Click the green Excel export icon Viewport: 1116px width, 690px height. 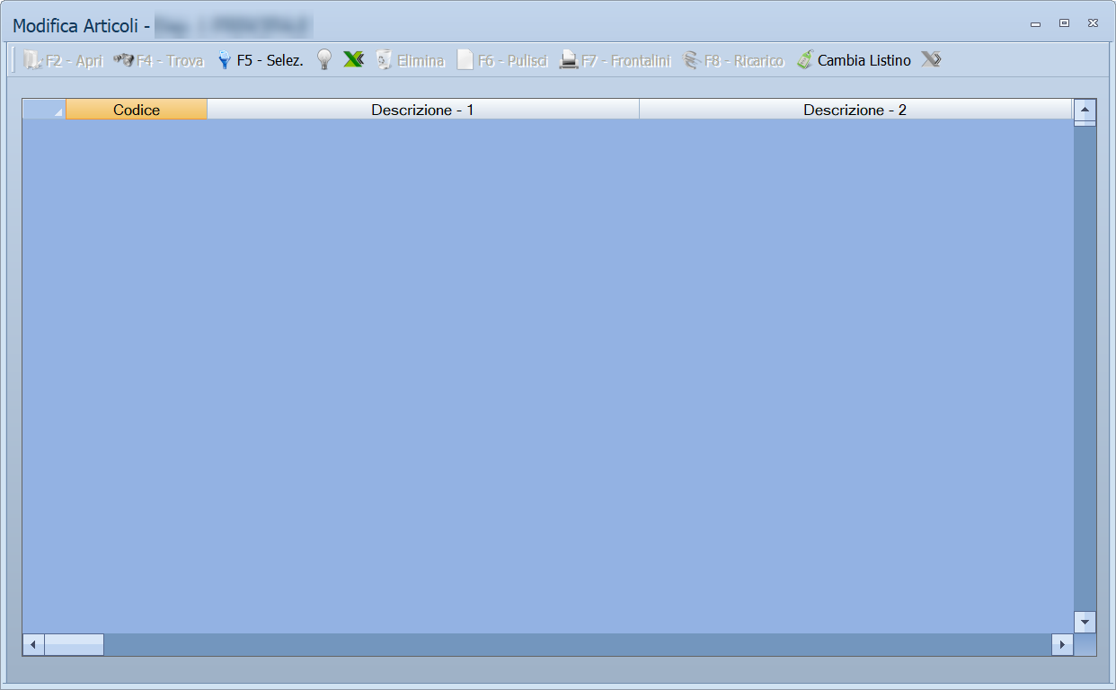(x=353, y=60)
